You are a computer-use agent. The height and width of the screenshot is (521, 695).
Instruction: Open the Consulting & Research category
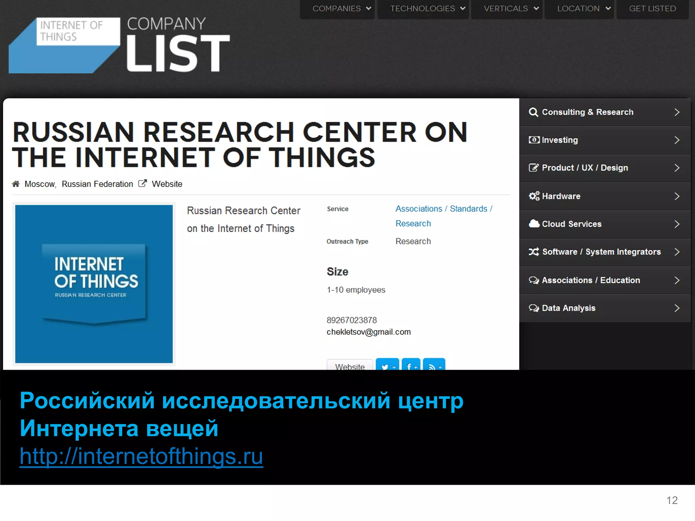[x=605, y=112]
